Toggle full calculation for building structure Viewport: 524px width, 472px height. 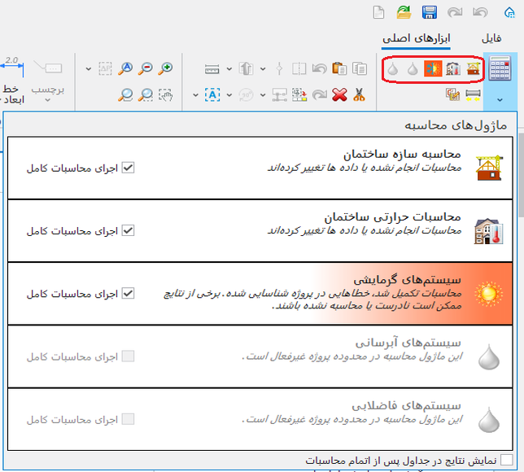tap(128, 168)
